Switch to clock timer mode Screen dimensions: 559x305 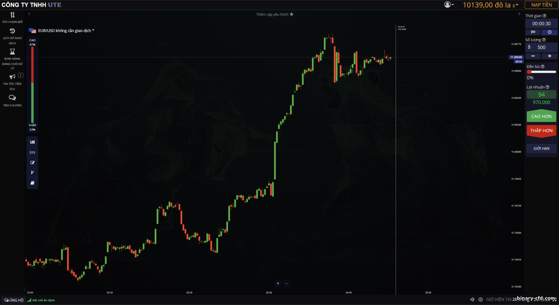tap(549, 32)
